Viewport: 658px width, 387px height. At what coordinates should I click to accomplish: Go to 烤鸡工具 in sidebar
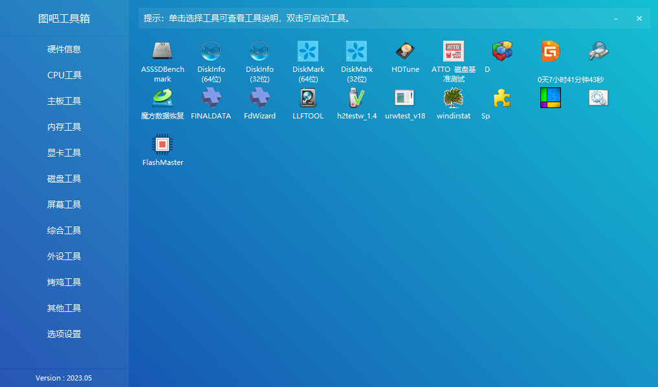click(64, 282)
